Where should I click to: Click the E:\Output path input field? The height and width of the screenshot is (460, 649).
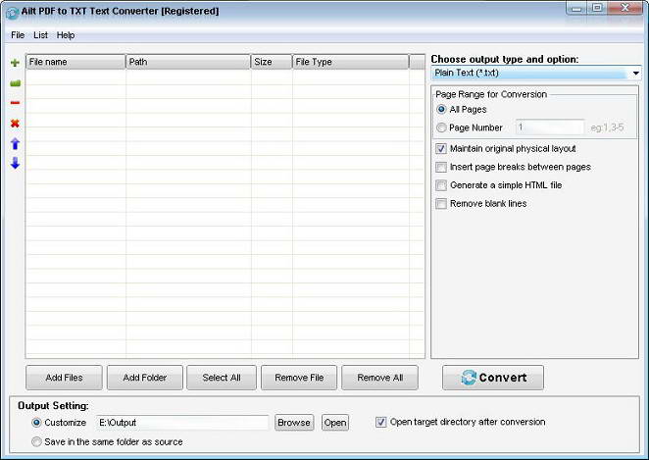tap(182, 423)
